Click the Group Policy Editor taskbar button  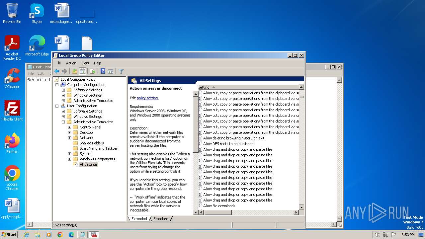pos(94,235)
